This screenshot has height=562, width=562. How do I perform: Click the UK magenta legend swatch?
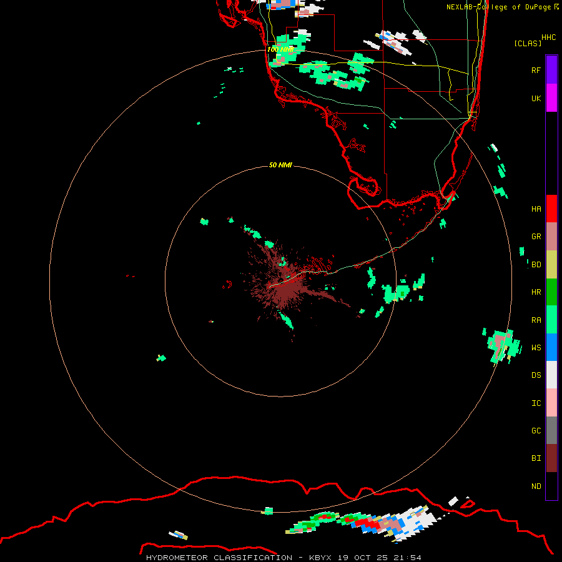pos(551,98)
